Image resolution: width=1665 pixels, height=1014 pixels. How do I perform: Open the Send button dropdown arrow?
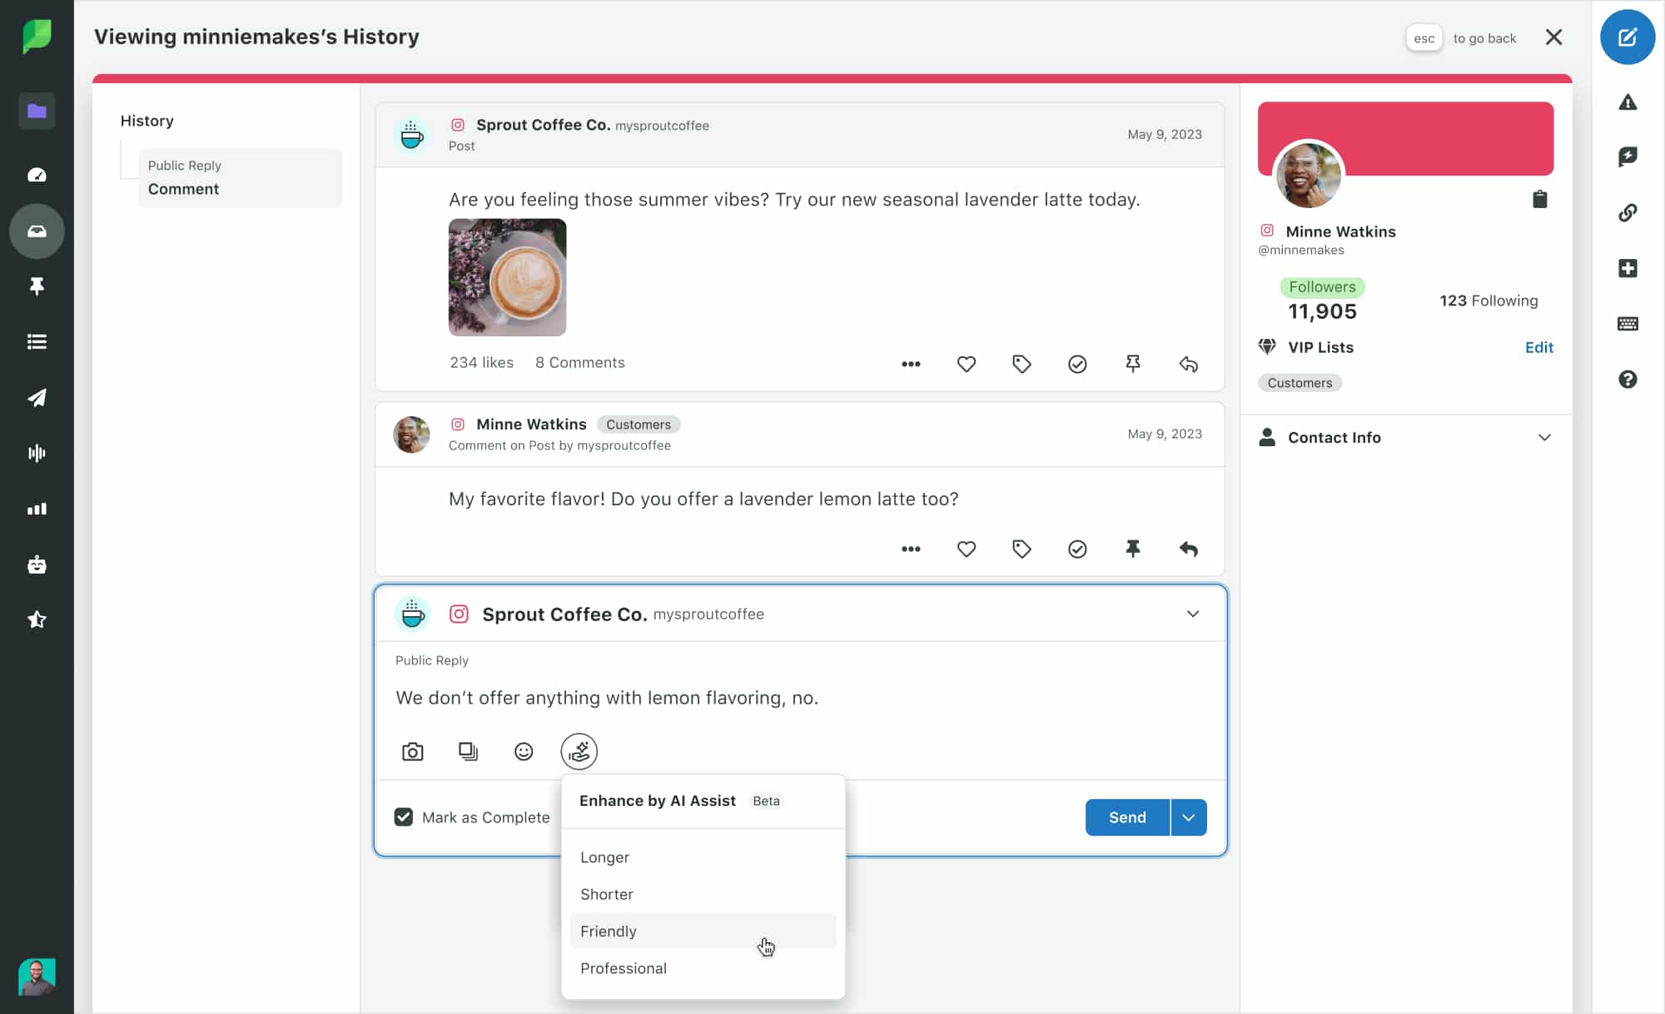click(x=1188, y=817)
